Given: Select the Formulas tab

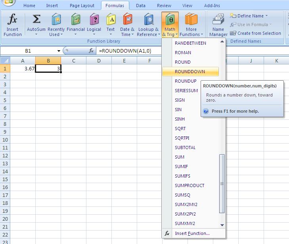Looking at the screenshot, I should (115, 6).
